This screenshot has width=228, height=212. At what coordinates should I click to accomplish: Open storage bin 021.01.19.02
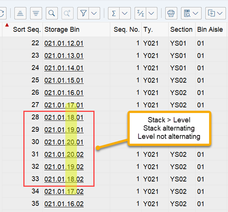coord(64,167)
